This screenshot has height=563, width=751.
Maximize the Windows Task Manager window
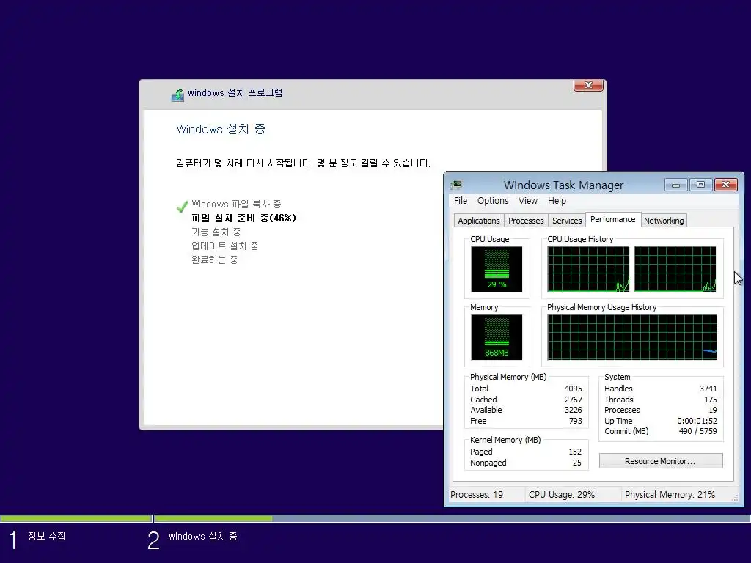700,185
